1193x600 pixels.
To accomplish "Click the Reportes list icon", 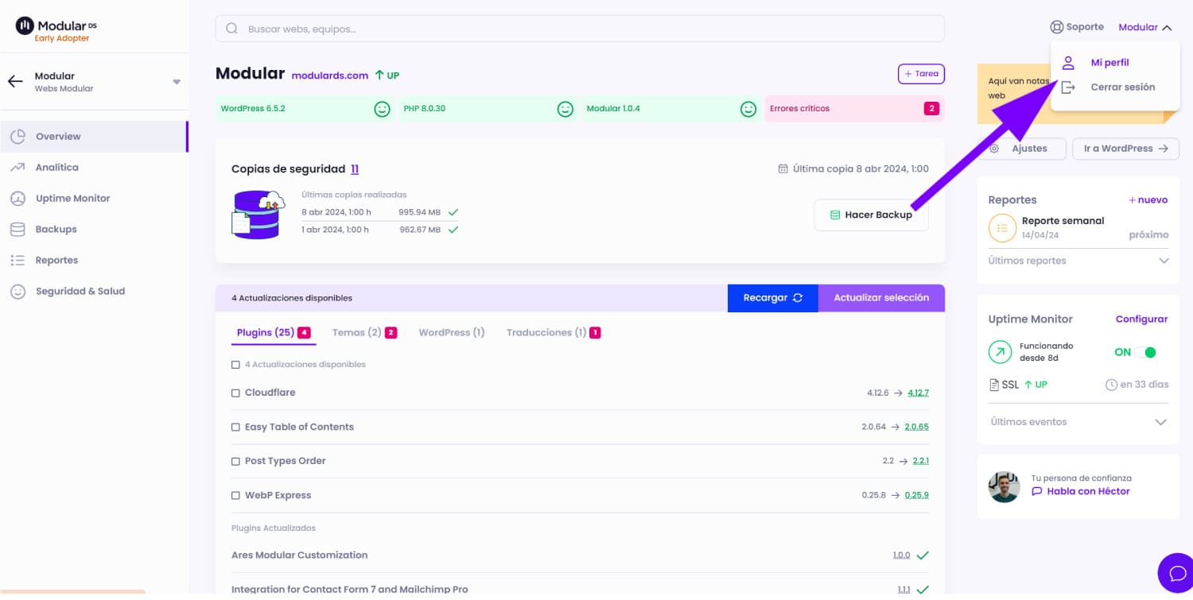I will 17,261.
